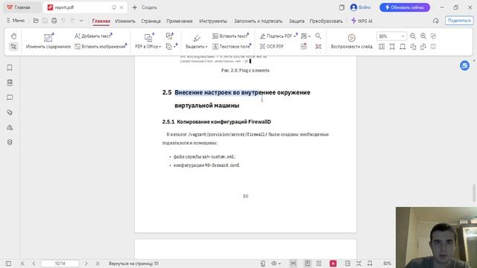Toggle the navigation pane icon in status bar

pyautogui.click(x=8, y=264)
